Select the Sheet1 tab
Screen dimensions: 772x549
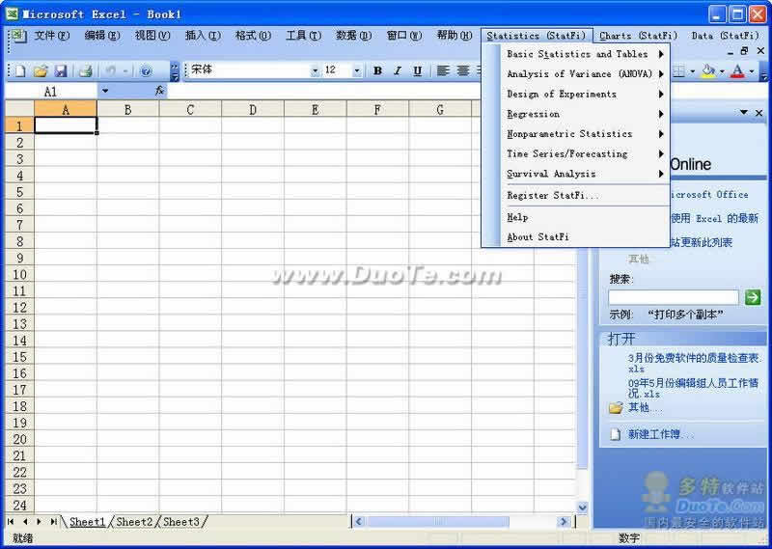pyautogui.click(x=87, y=521)
